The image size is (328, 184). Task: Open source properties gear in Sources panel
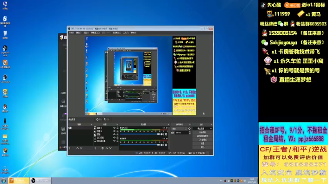point(102,148)
